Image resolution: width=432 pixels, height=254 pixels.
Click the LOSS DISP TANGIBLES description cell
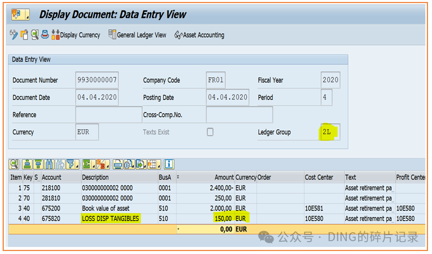(119, 218)
